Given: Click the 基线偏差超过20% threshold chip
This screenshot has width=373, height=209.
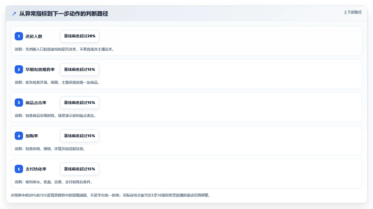Looking at the screenshot, I should (x=80, y=36).
